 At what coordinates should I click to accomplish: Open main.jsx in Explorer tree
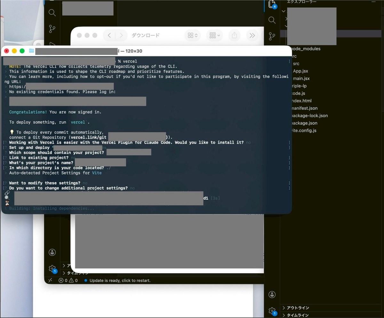click(301, 78)
